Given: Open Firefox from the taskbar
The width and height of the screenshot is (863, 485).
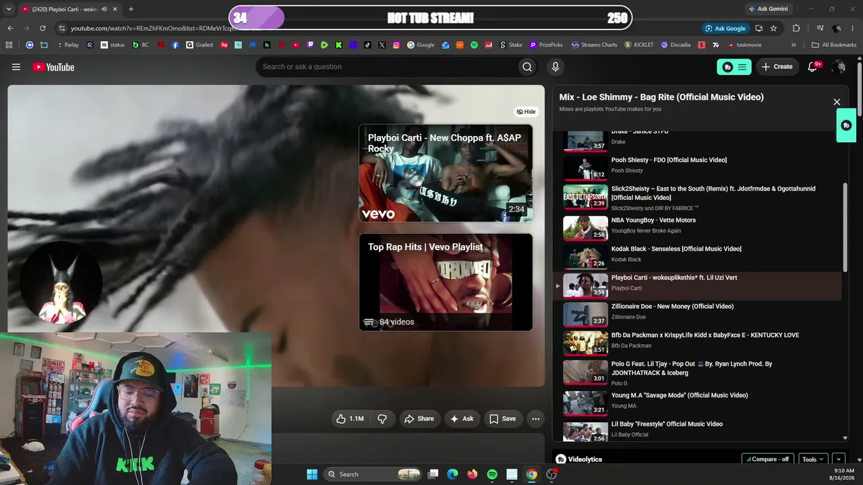Looking at the screenshot, I should pyautogui.click(x=472, y=474).
